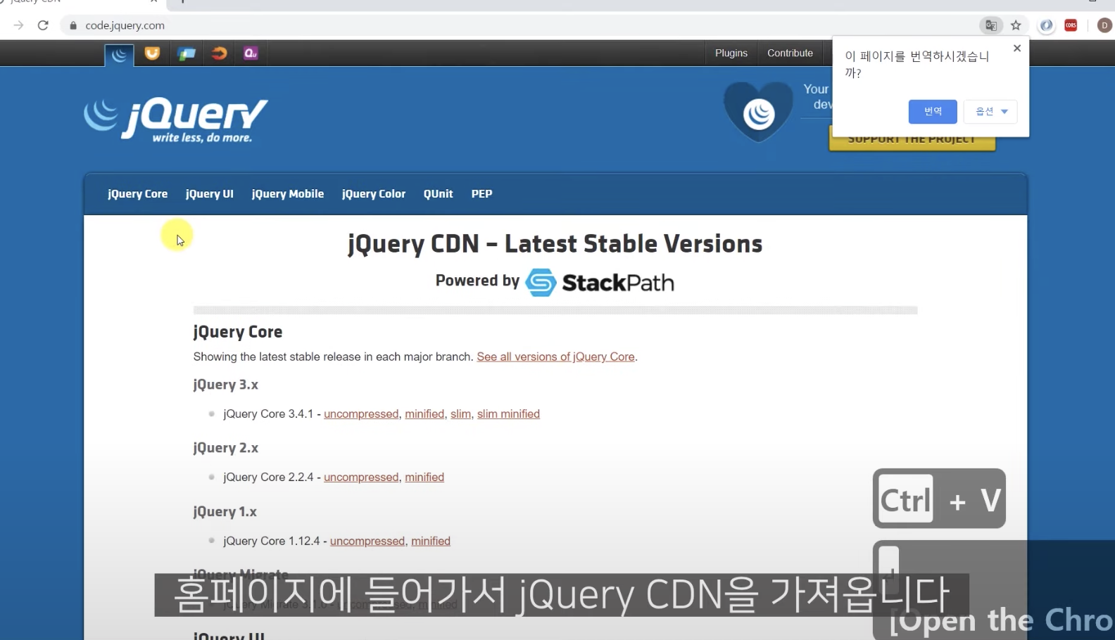This screenshot has height=640, width=1115.
Task: Click the jQuery 1.x heading
Action: coord(225,512)
